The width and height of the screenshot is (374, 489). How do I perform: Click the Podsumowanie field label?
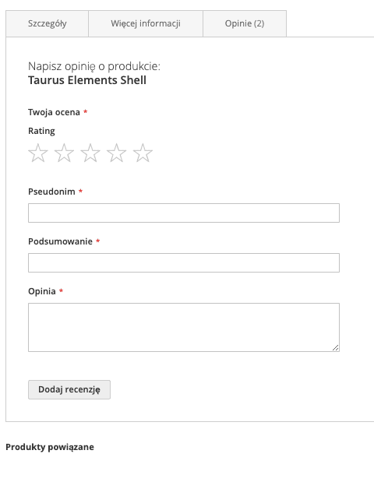pyautogui.click(x=60, y=241)
